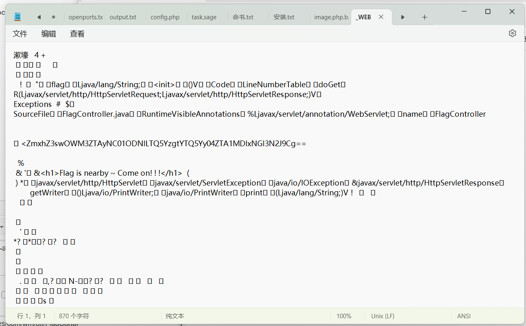Switch to the 安装.txt tab
The image size is (526, 326).
[x=284, y=17]
